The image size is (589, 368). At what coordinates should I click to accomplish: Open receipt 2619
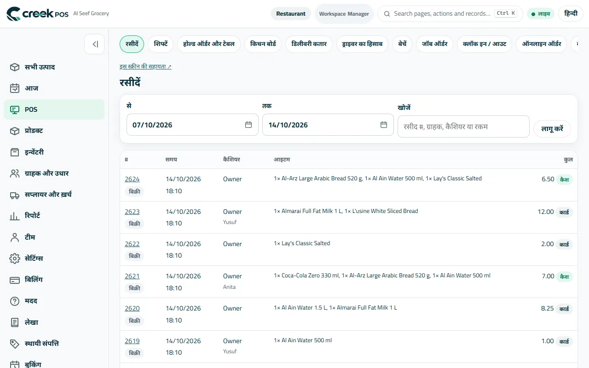point(132,341)
